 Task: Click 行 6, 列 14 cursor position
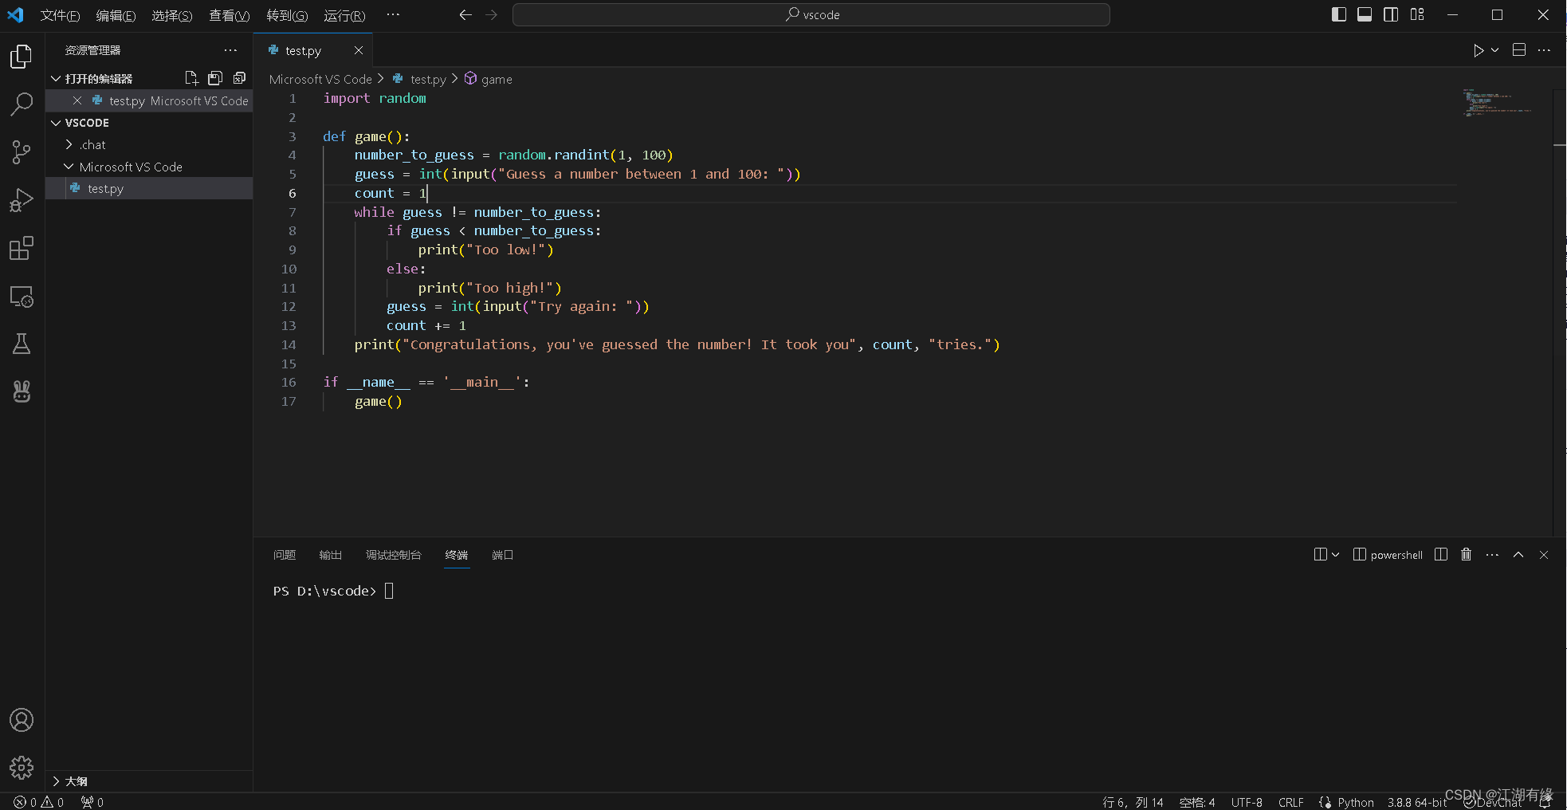click(1133, 802)
